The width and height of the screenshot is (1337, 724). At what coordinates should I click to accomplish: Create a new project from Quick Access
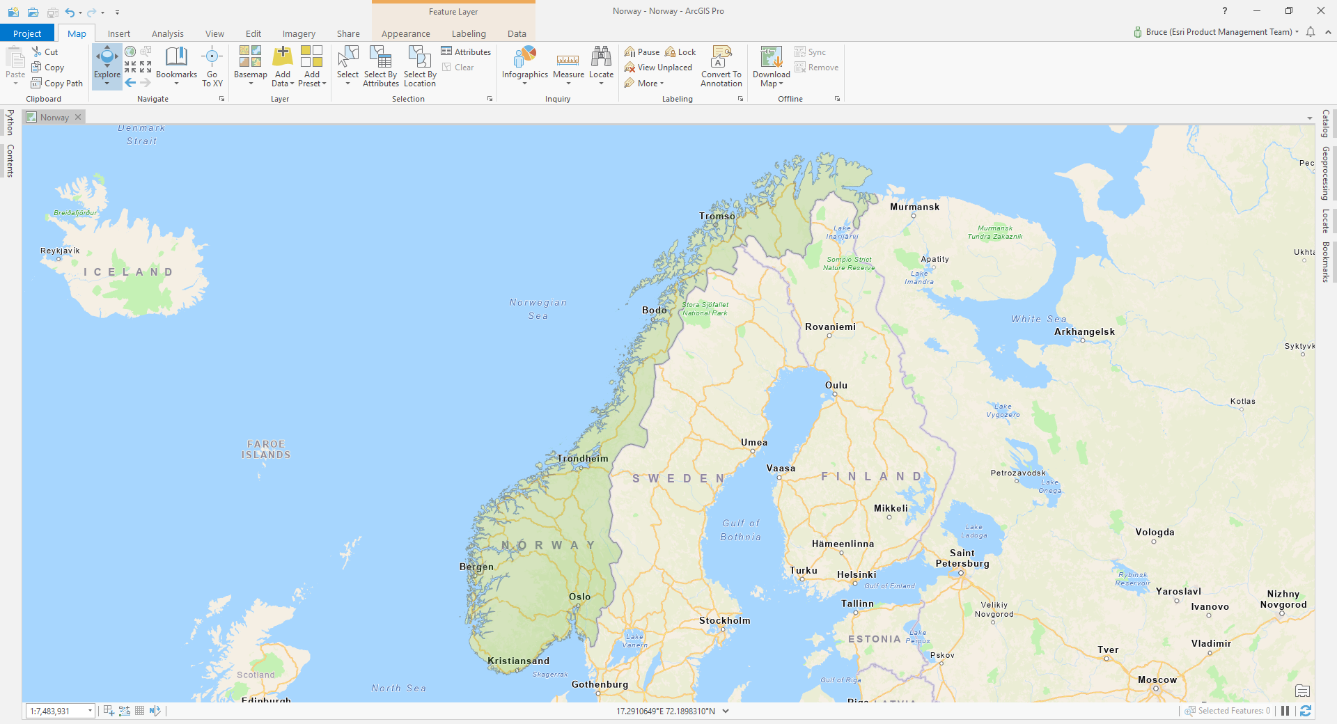click(13, 12)
